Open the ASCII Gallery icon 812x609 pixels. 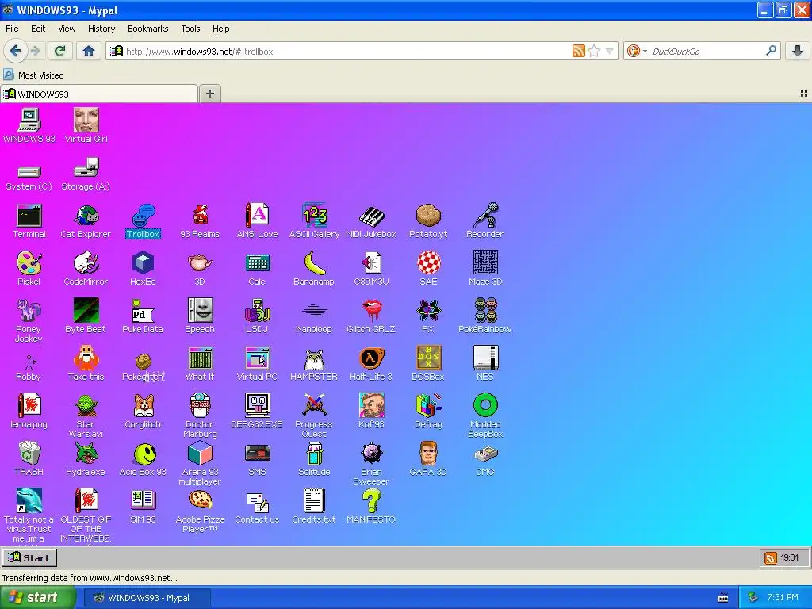pos(314,221)
